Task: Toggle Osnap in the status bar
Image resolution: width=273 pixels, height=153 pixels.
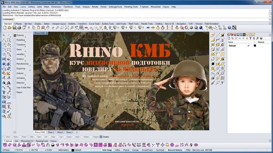Action: (135, 150)
